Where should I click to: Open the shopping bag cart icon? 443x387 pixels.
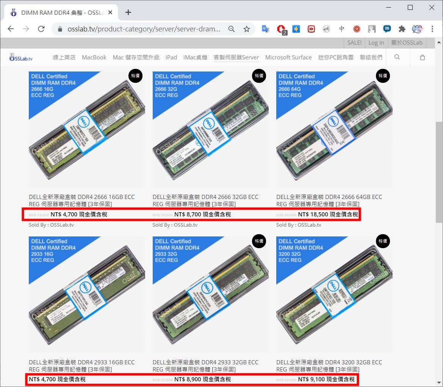(423, 58)
